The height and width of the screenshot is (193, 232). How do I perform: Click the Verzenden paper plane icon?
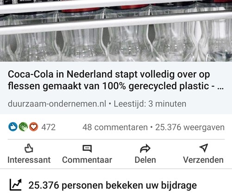click(x=204, y=148)
